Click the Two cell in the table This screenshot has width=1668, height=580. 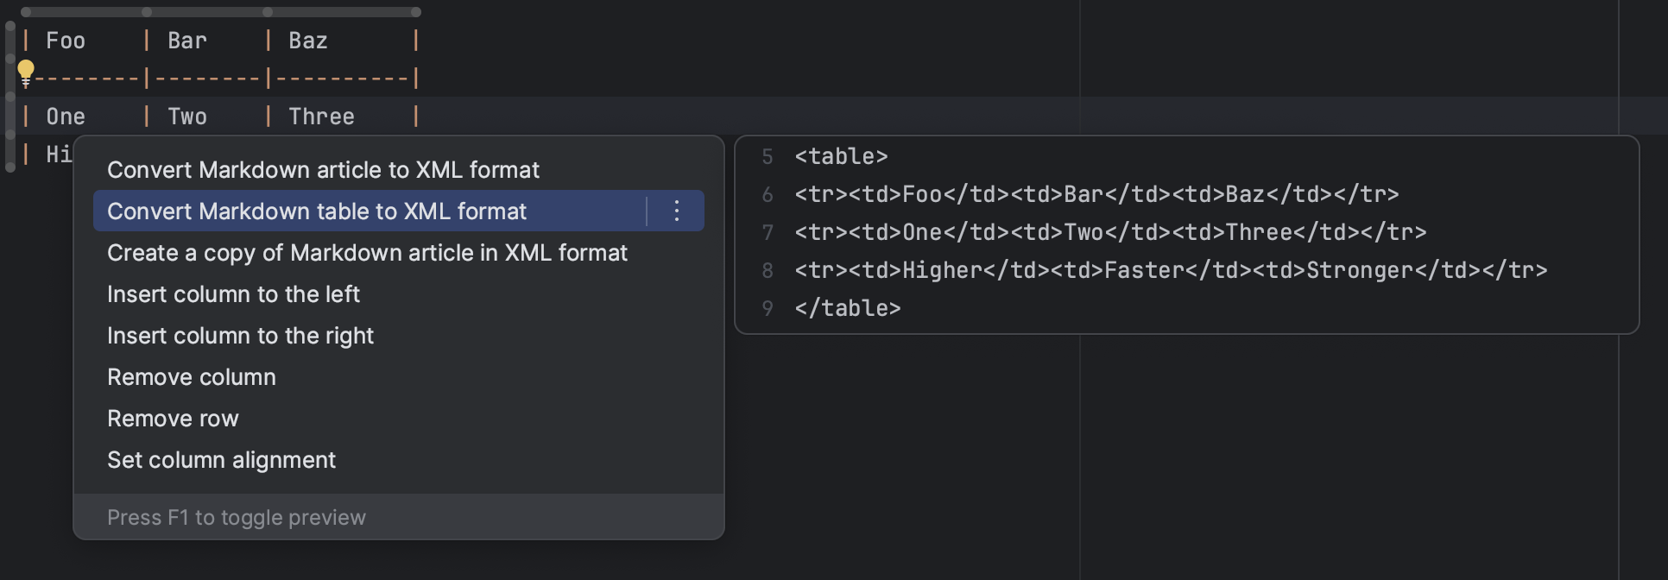tap(187, 117)
